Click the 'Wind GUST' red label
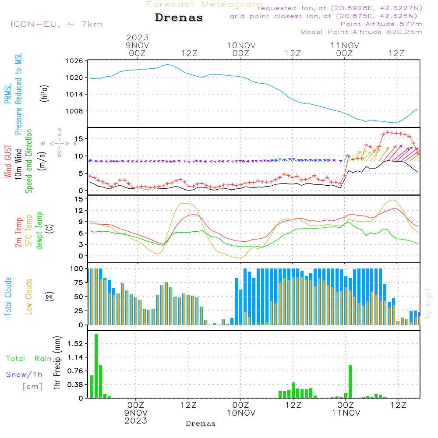The image size is (438, 438). tap(8, 161)
